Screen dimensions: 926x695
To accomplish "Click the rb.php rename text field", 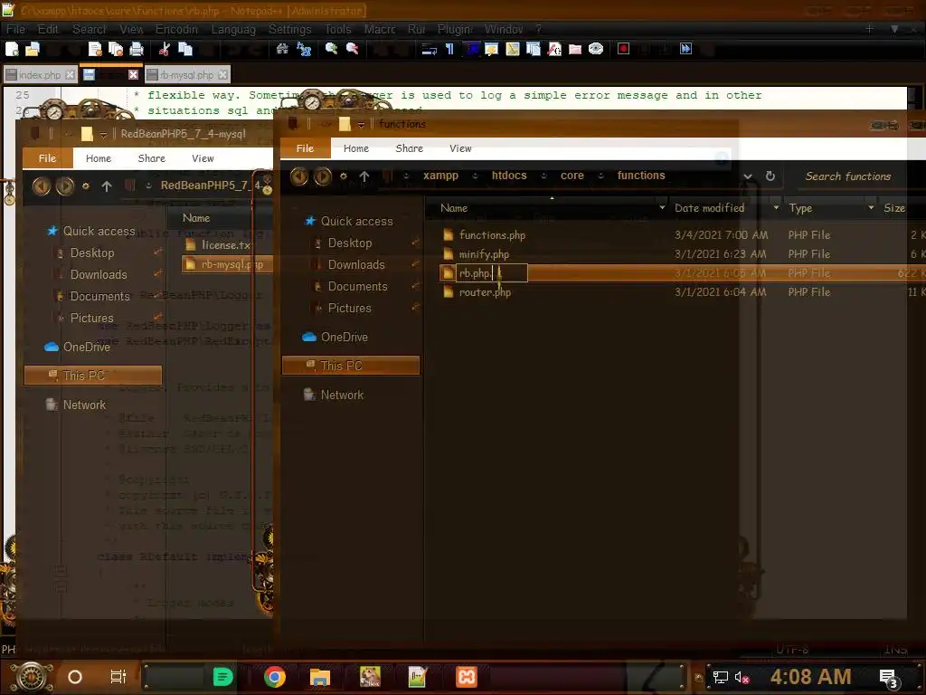I will click(x=491, y=273).
